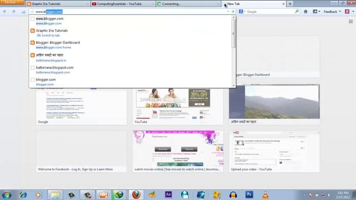This screenshot has width=356, height=200.
Task: Close the New Tab tab
Action: tap(283, 4)
